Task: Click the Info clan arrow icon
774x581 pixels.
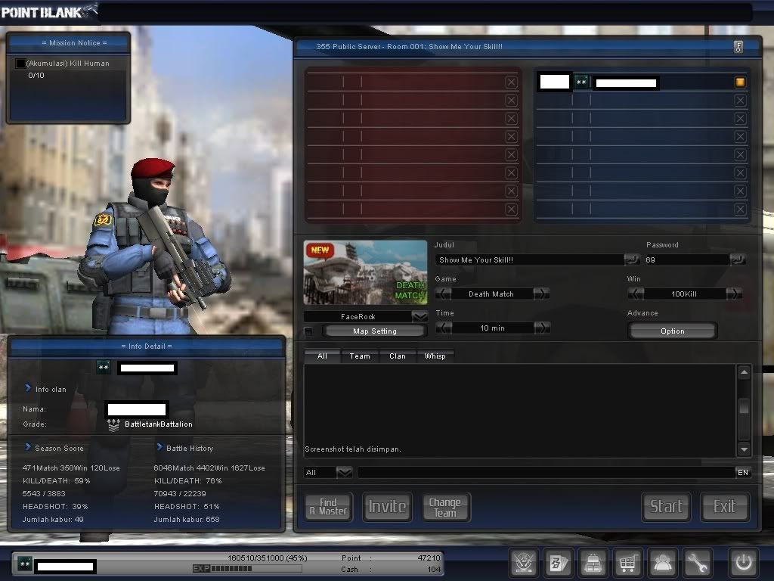Action: 28,388
